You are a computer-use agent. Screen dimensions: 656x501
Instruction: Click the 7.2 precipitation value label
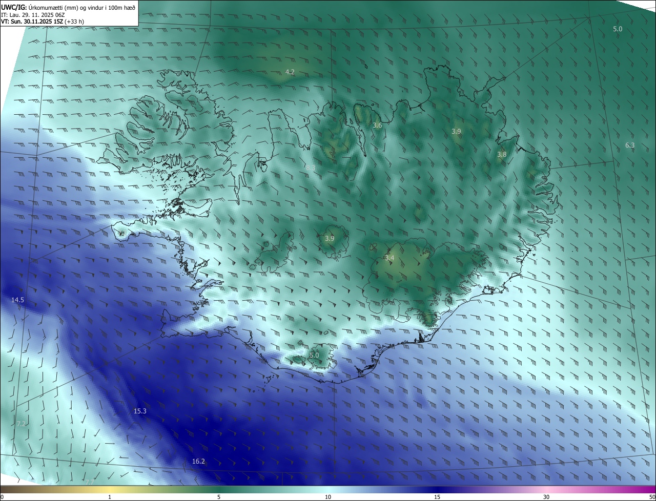(21, 424)
